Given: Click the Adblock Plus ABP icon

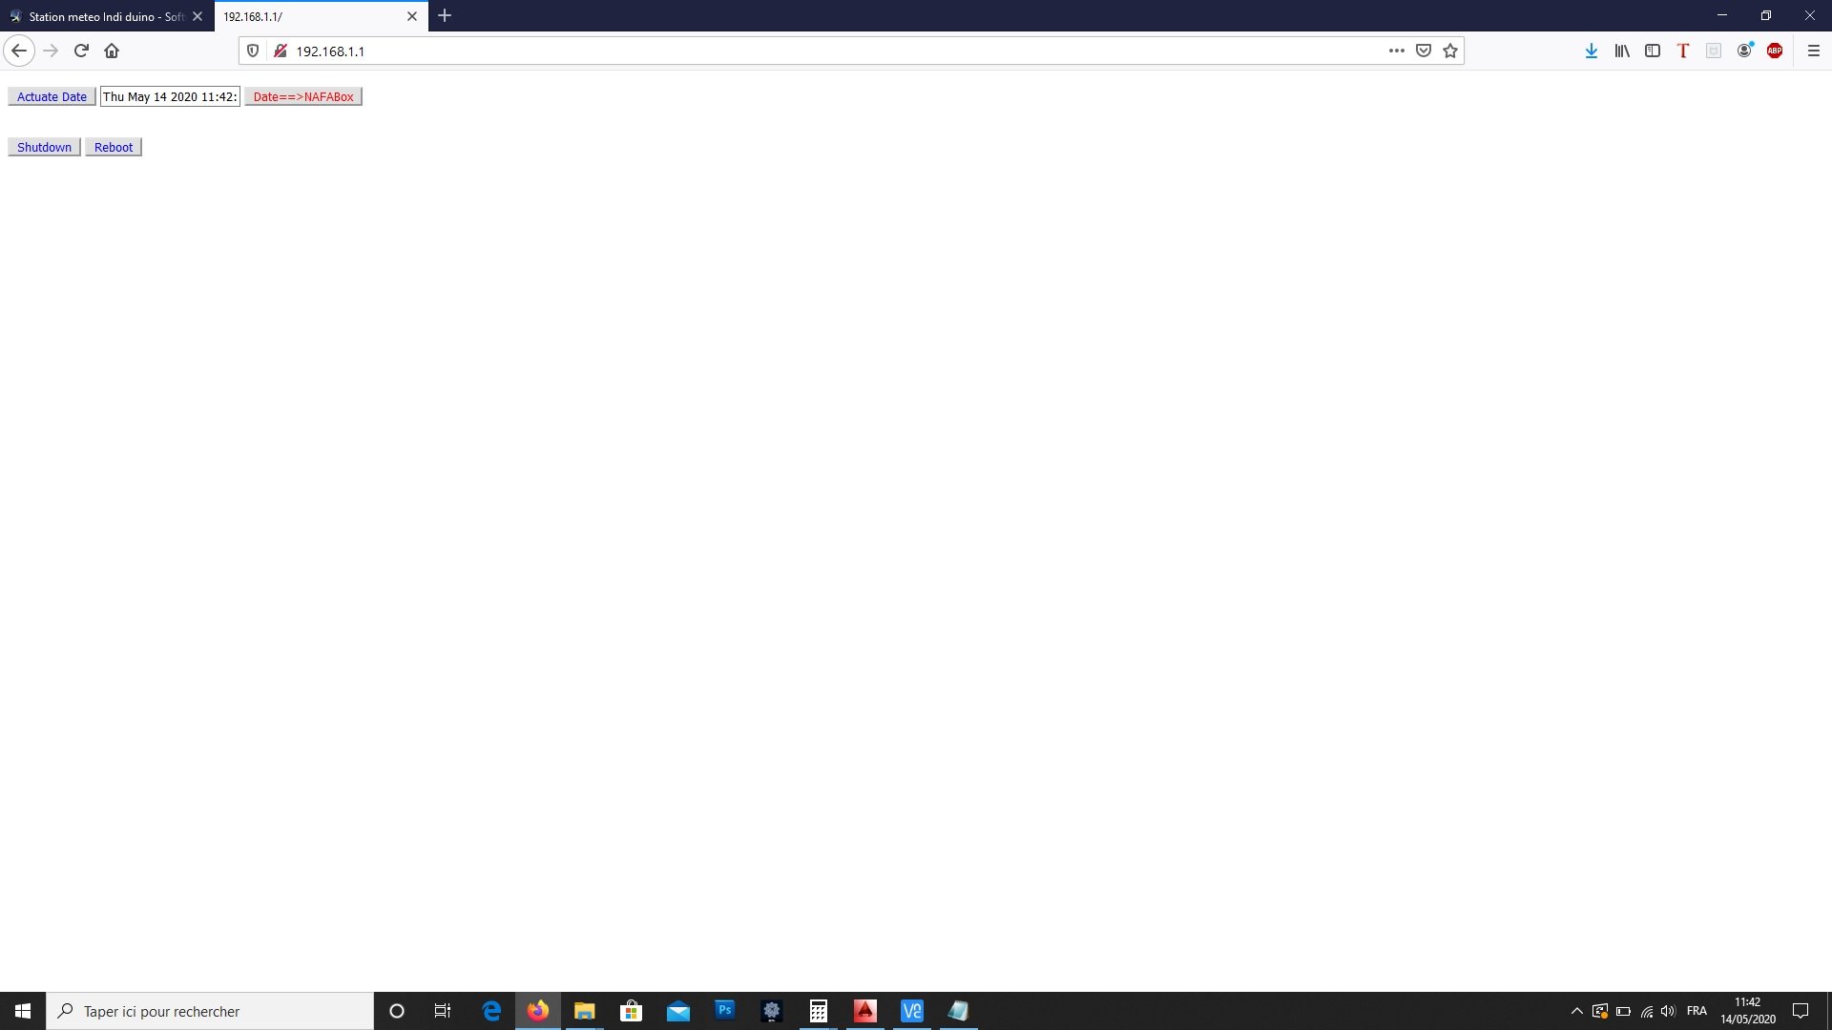Looking at the screenshot, I should click(x=1775, y=51).
